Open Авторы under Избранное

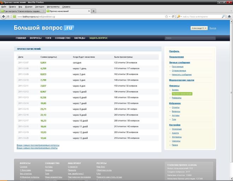(x=176, y=116)
